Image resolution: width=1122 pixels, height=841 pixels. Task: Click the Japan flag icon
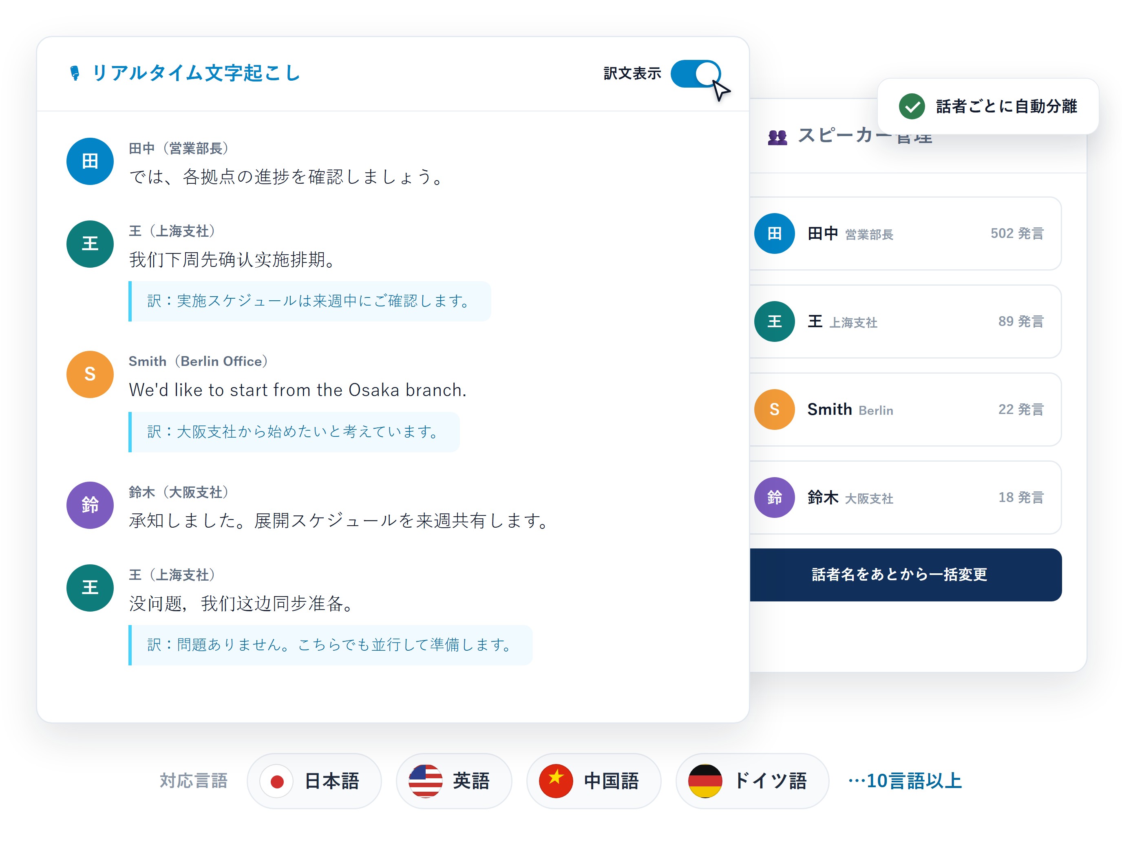point(276,781)
